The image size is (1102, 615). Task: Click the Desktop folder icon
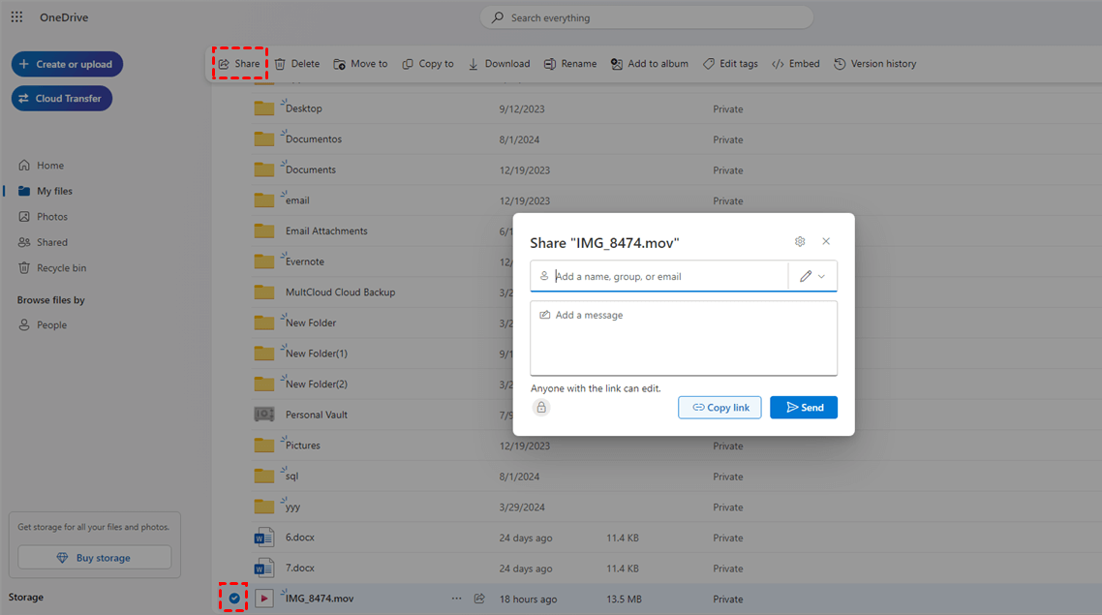click(264, 108)
